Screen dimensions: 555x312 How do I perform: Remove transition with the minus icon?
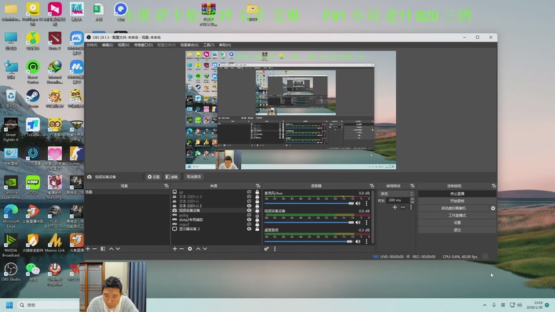click(x=403, y=207)
